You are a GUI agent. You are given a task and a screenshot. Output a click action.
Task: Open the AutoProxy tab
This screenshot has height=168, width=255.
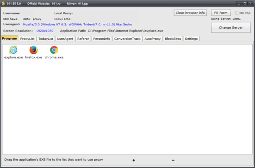(152, 39)
